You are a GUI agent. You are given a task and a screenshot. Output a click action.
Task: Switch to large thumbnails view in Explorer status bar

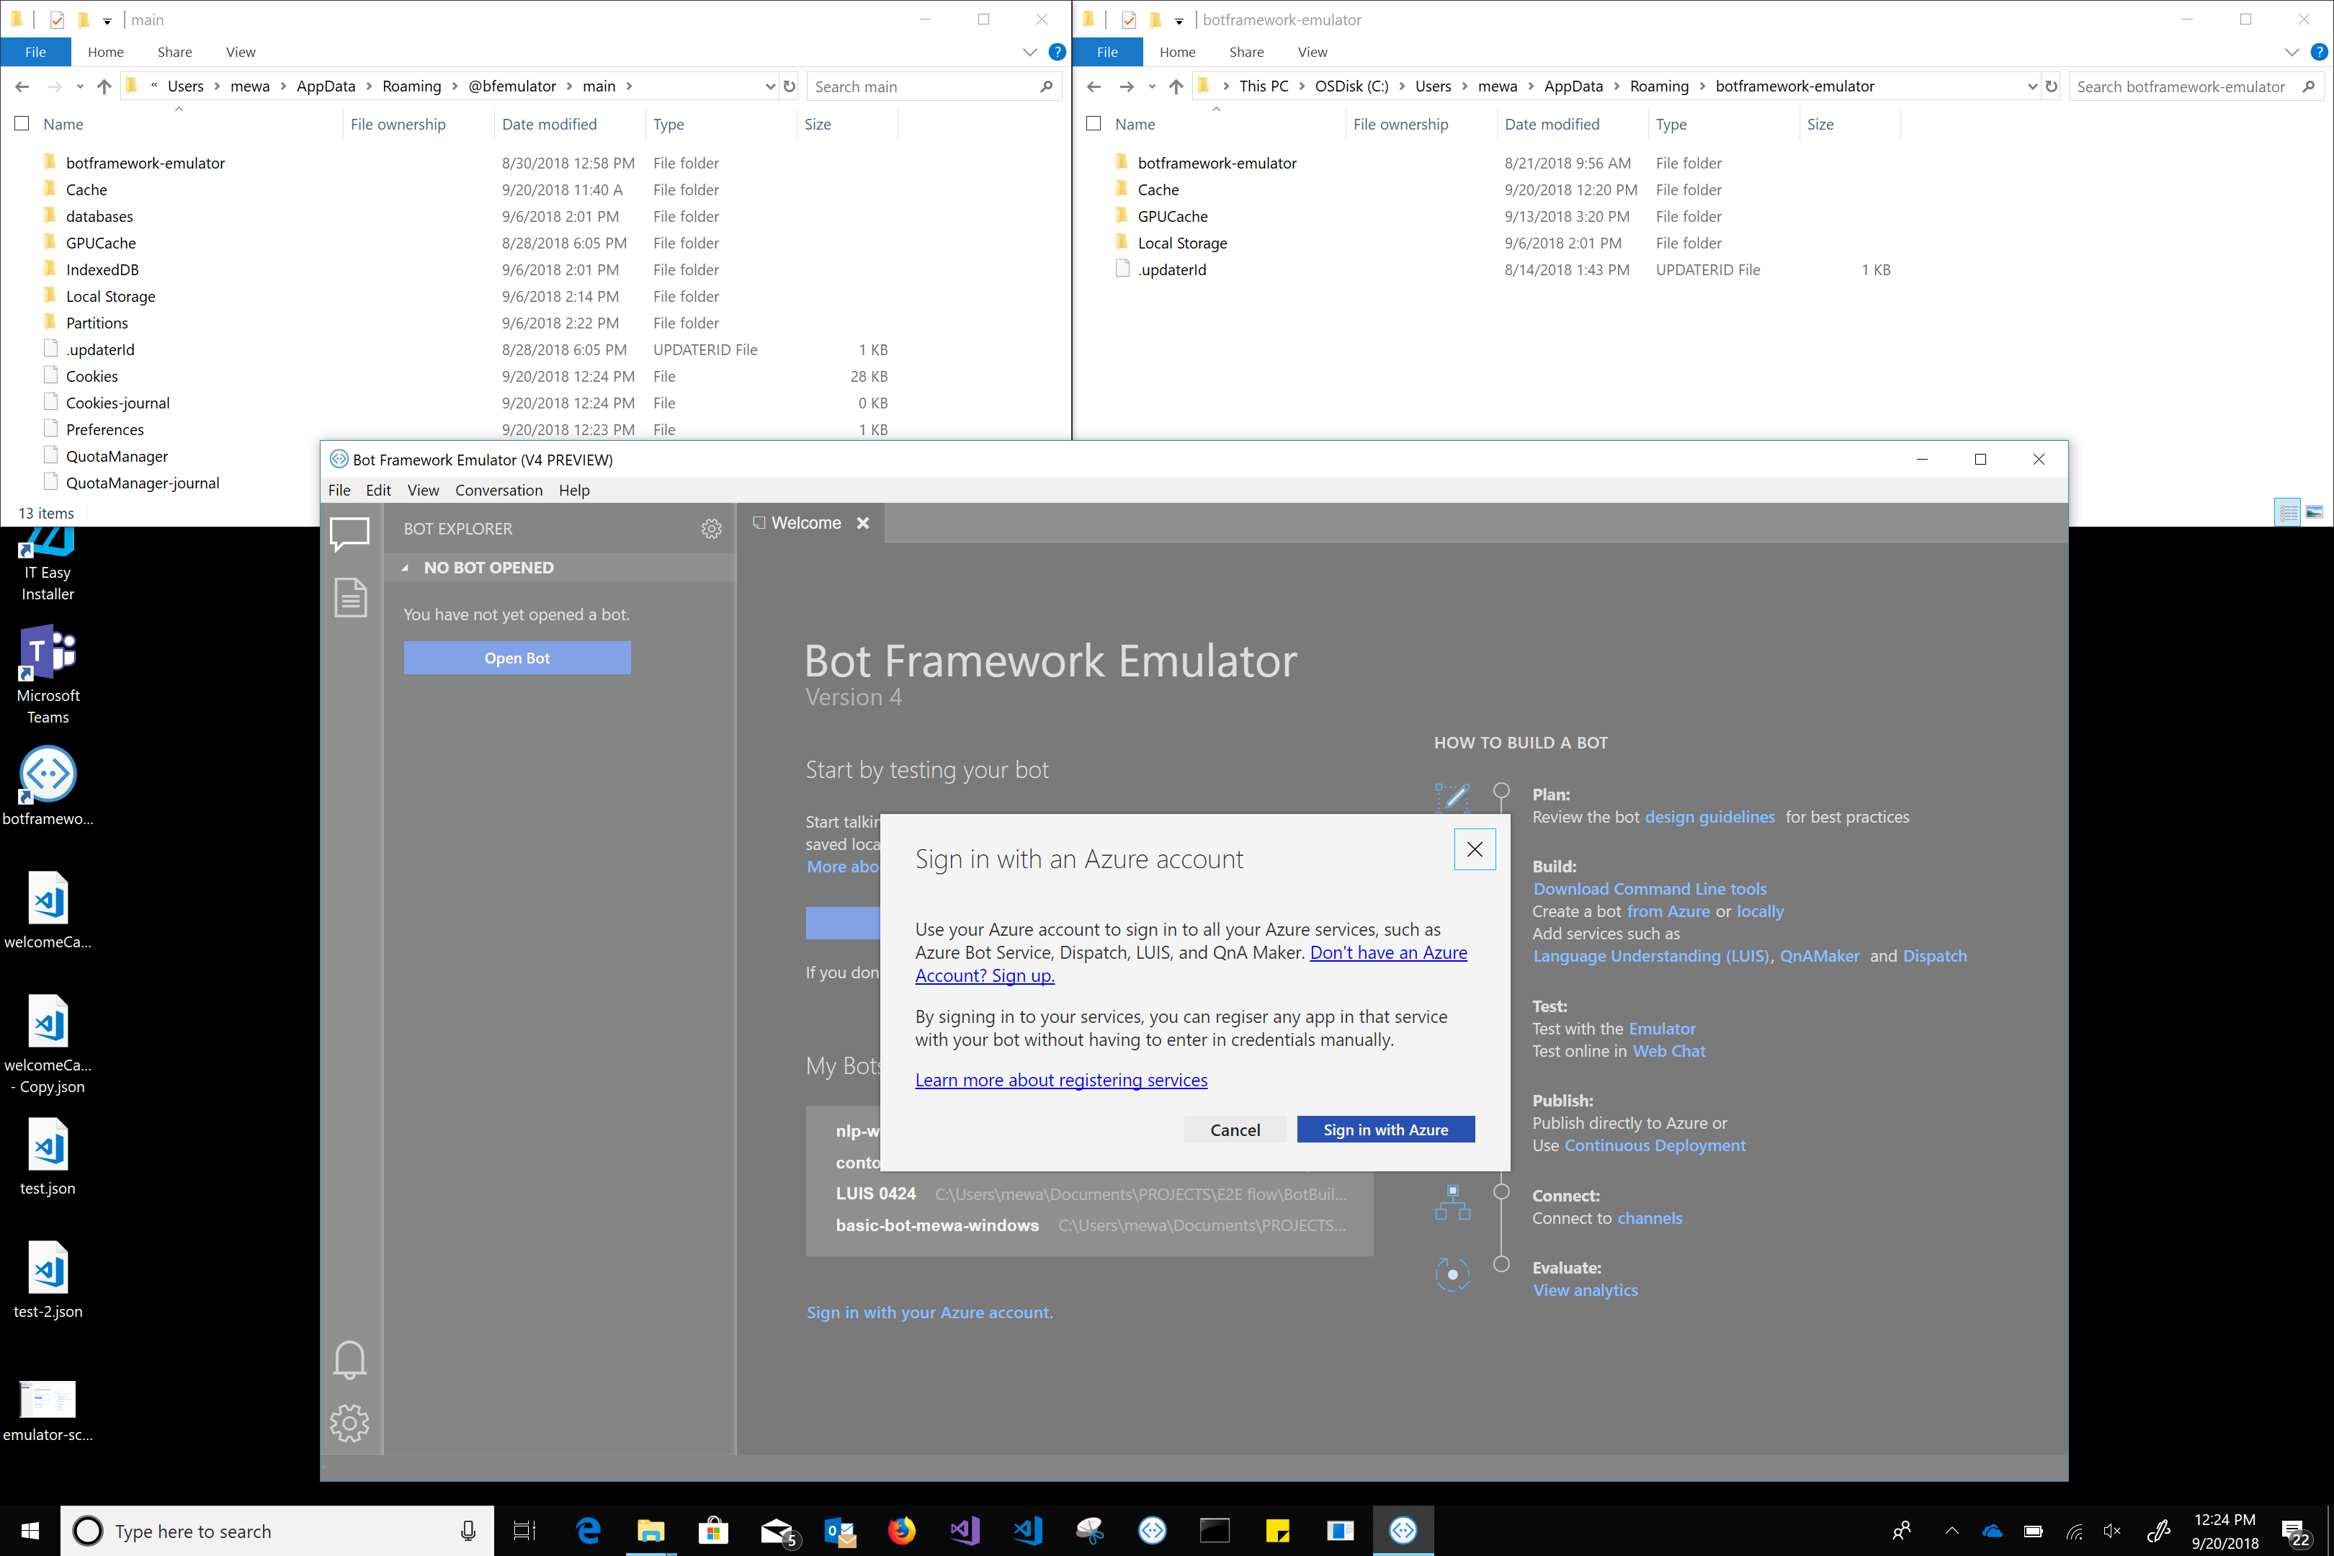2314,512
